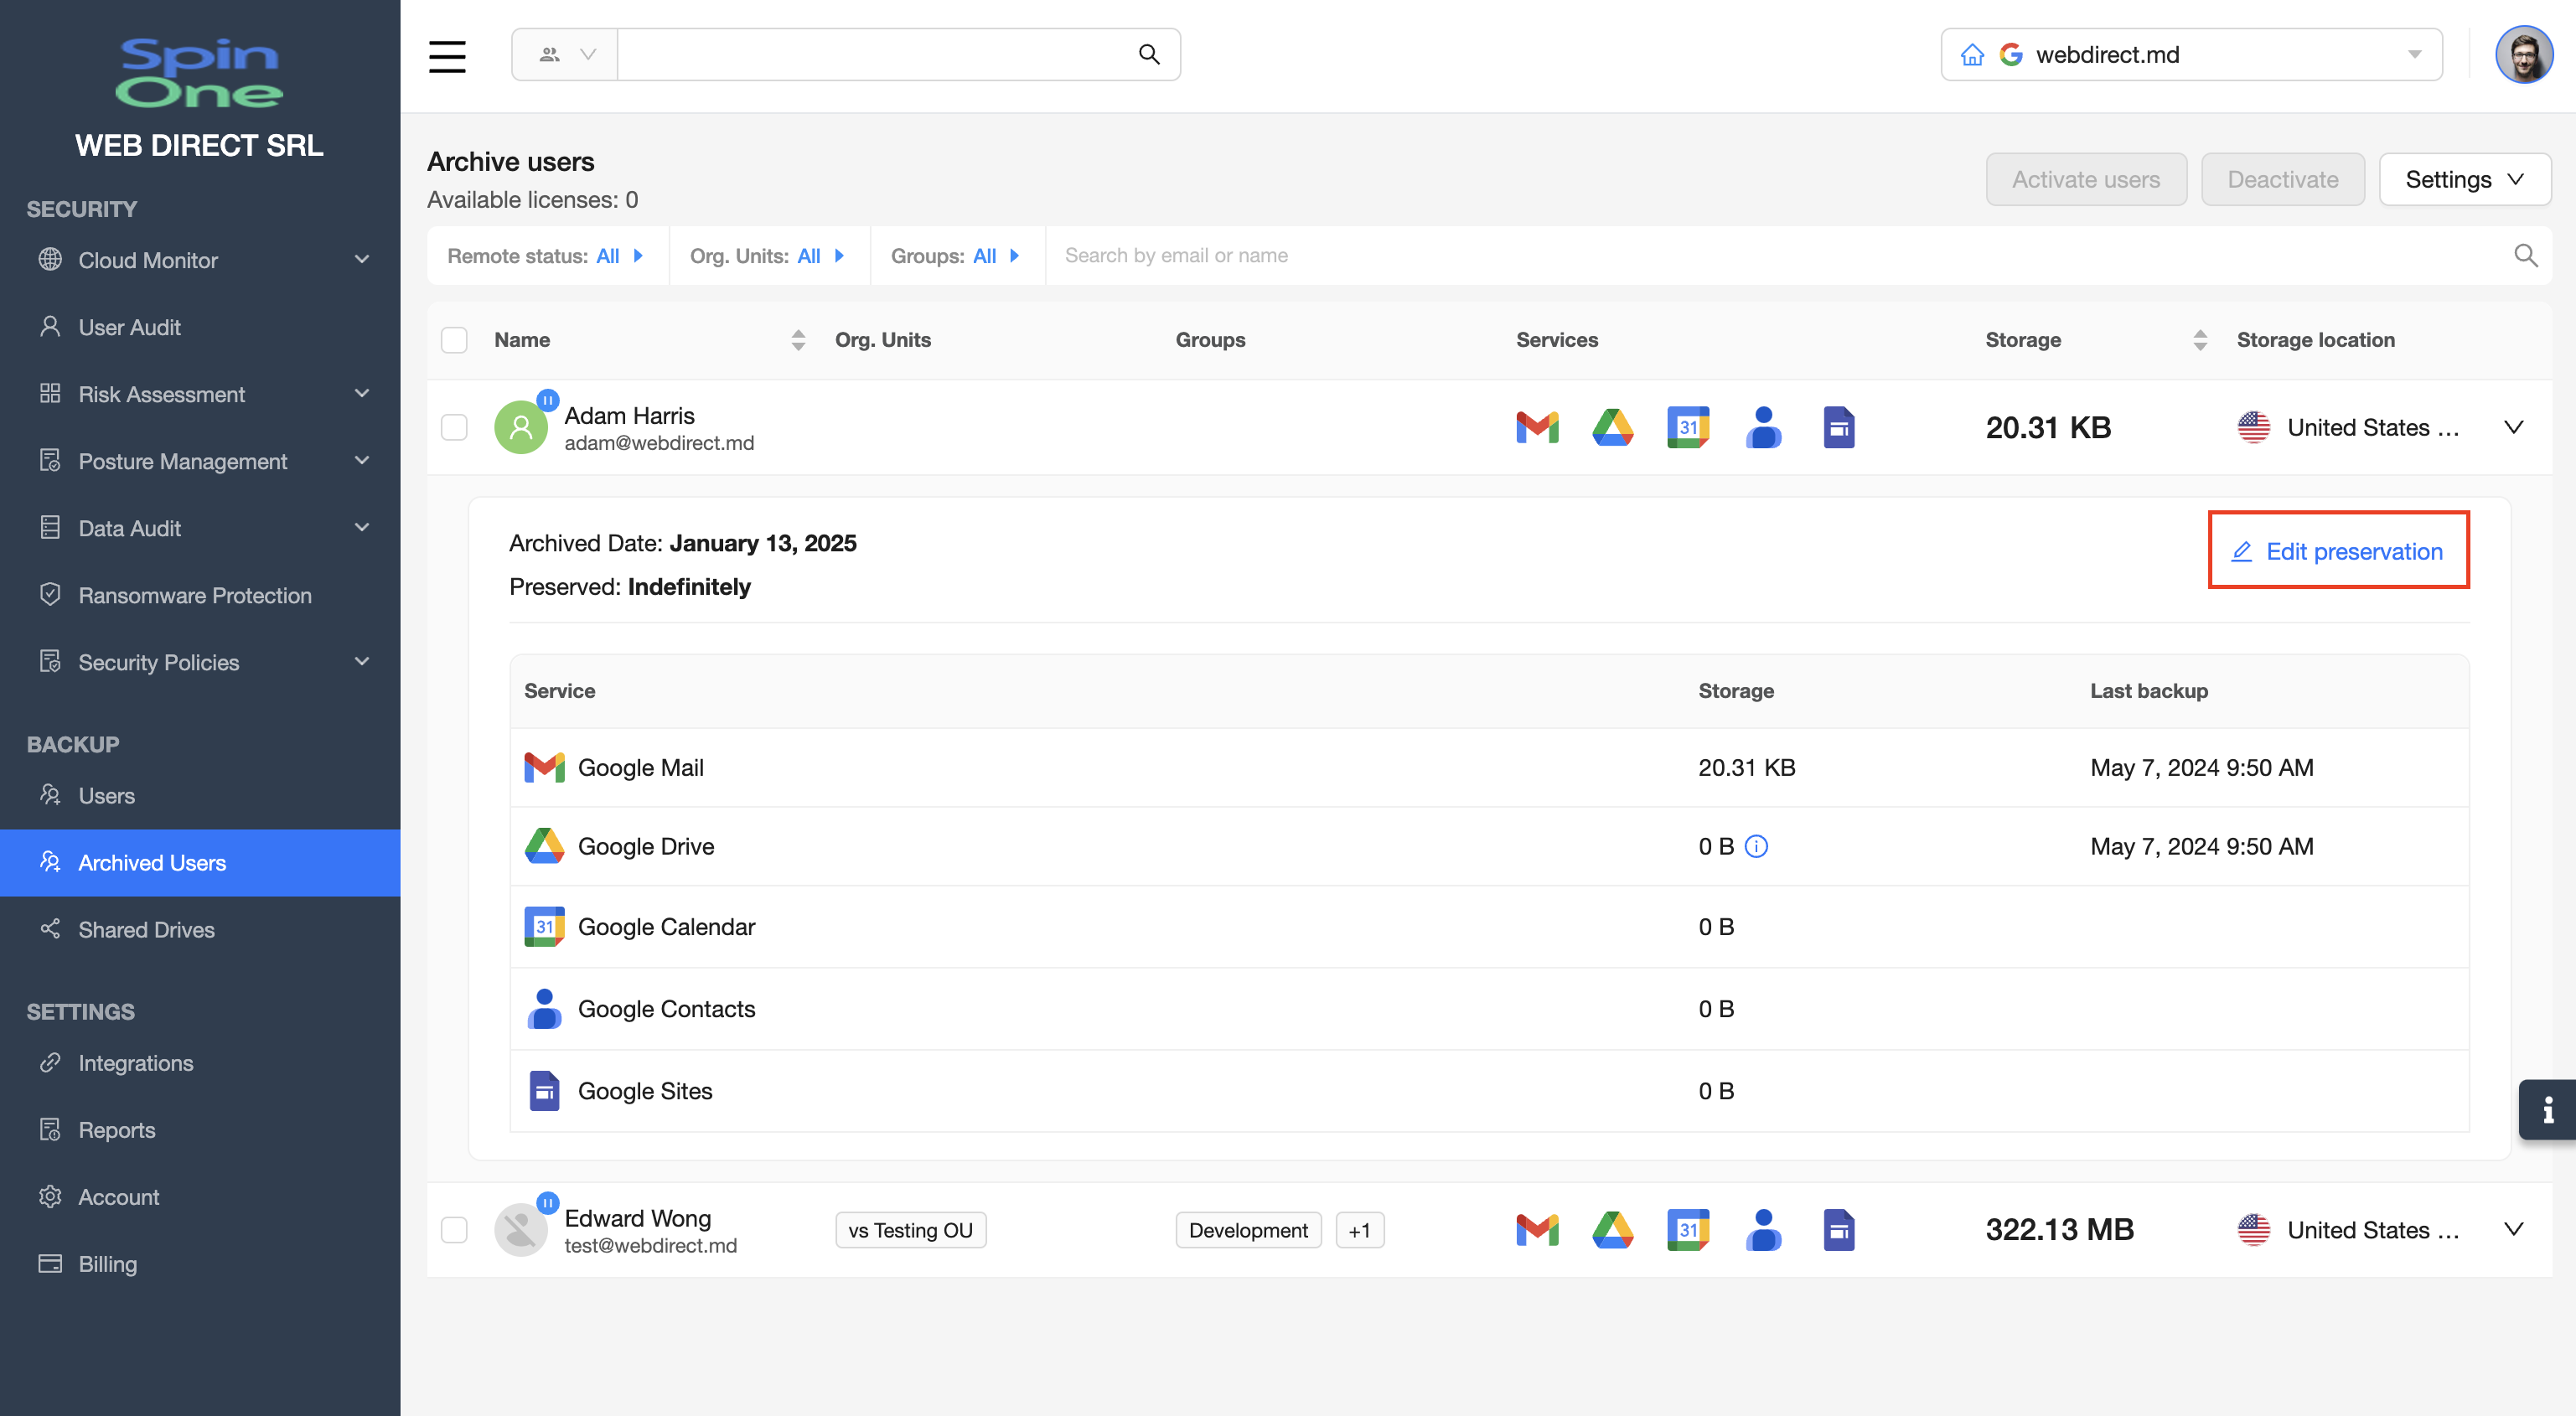2576x1416 pixels.
Task: Click the hamburger menu icon
Action: (x=447, y=56)
